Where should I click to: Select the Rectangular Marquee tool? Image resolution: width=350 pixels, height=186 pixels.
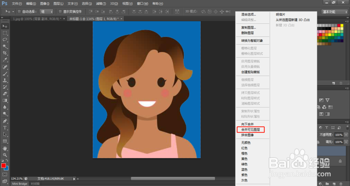(5, 33)
